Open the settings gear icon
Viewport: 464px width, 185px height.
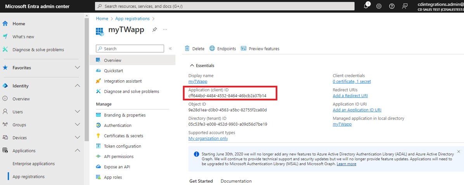click(x=379, y=6)
